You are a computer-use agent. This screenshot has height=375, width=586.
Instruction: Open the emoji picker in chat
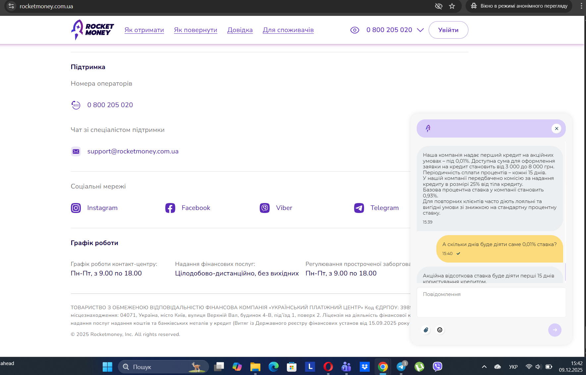coord(440,330)
